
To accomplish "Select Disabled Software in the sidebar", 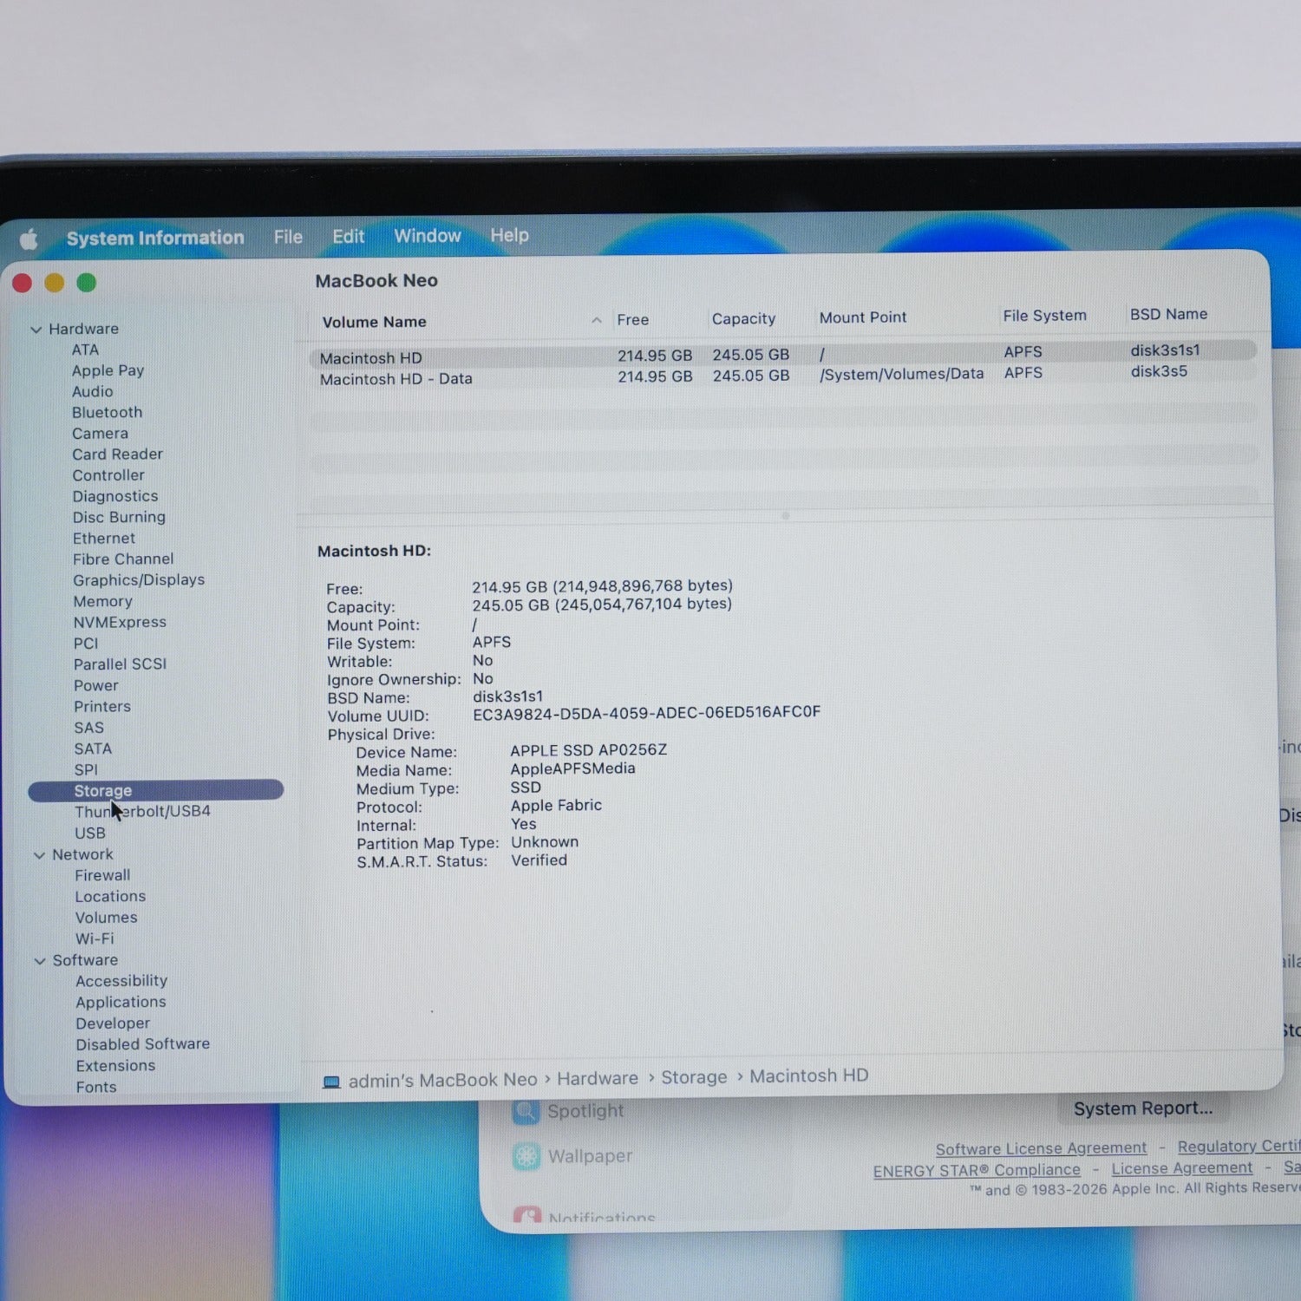I will [x=142, y=1044].
